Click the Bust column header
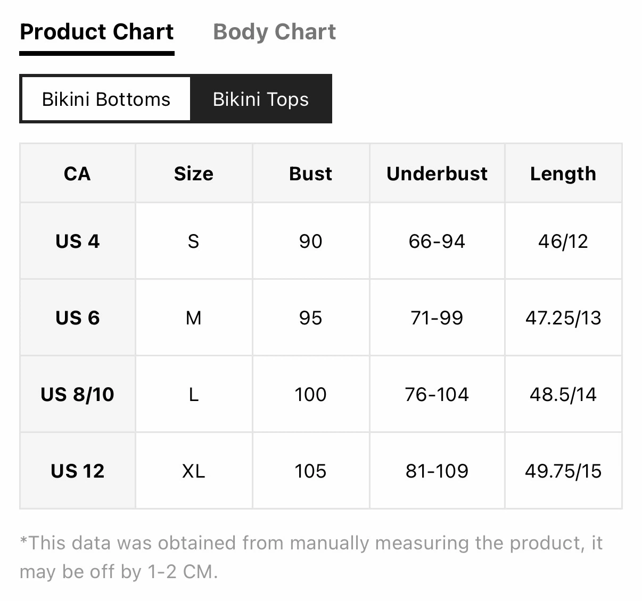 pos(311,173)
